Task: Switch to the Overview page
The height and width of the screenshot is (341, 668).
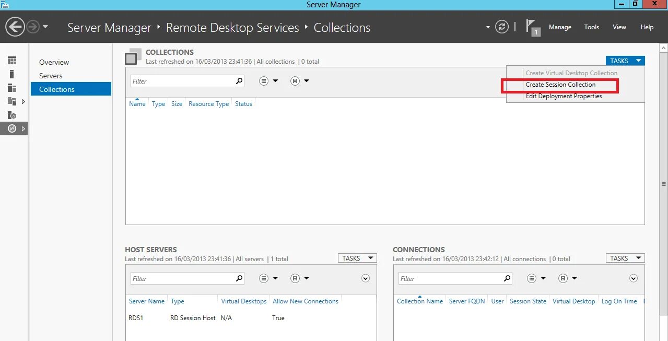Action: pos(54,62)
